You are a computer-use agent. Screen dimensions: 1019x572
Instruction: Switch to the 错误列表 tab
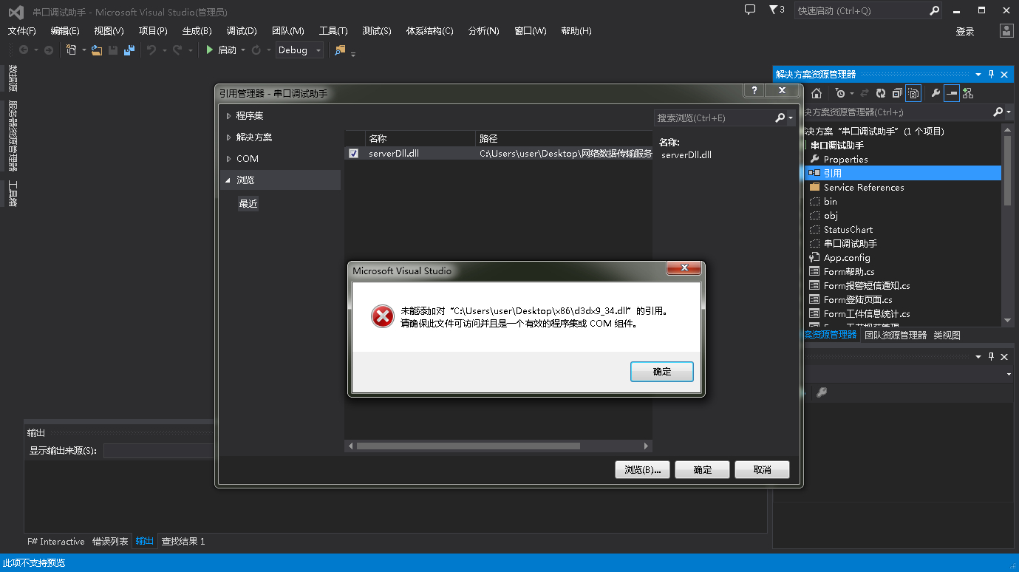click(110, 542)
